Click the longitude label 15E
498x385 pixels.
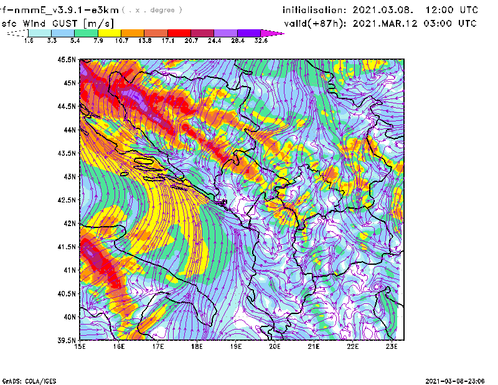coord(80,346)
